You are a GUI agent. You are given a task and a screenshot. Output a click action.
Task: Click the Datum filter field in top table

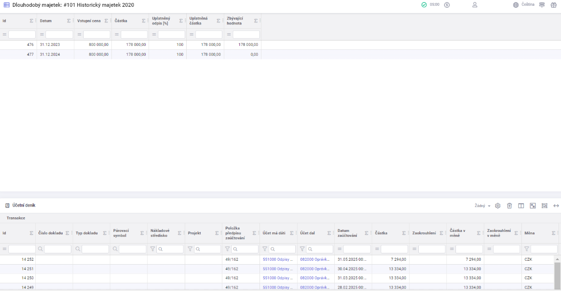click(59, 35)
